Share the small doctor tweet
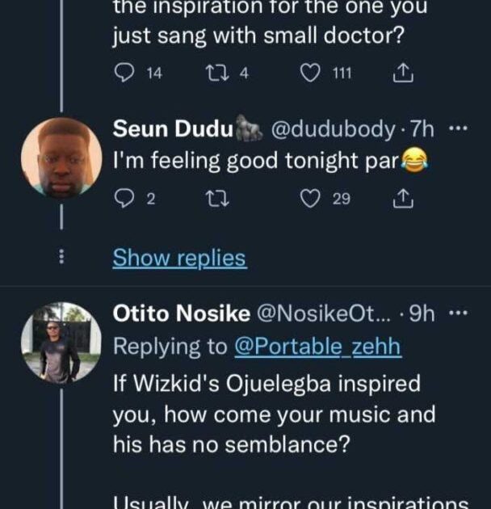 (x=401, y=74)
